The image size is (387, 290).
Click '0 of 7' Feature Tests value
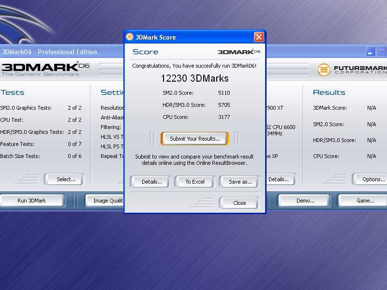pyautogui.click(x=74, y=144)
